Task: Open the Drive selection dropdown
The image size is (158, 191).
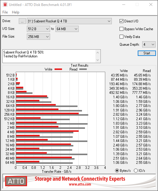Action: coord(69,21)
